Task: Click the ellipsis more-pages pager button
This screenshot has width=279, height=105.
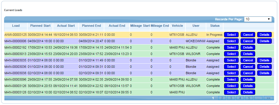Action: point(258,98)
